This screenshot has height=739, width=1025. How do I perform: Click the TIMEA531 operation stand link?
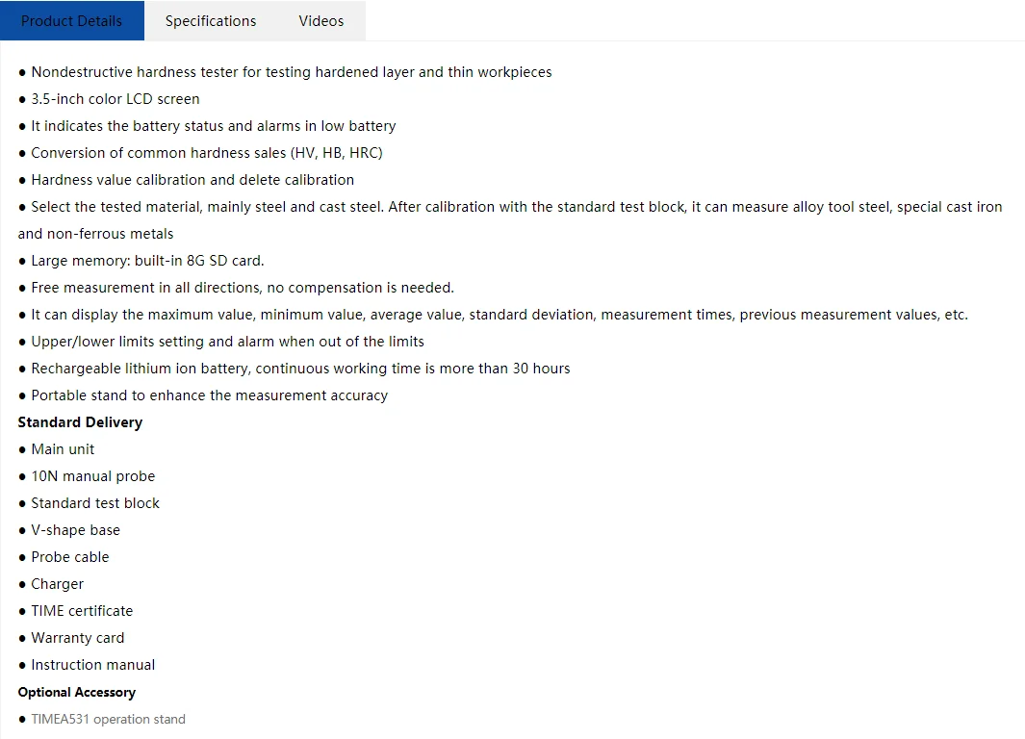tap(108, 719)
